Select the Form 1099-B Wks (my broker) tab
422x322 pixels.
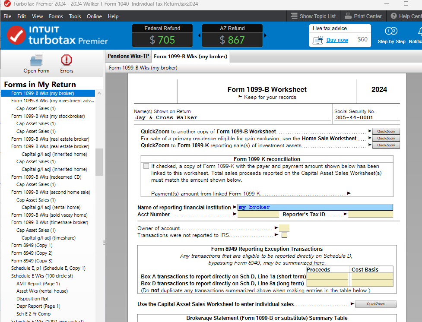pos(190,56)
